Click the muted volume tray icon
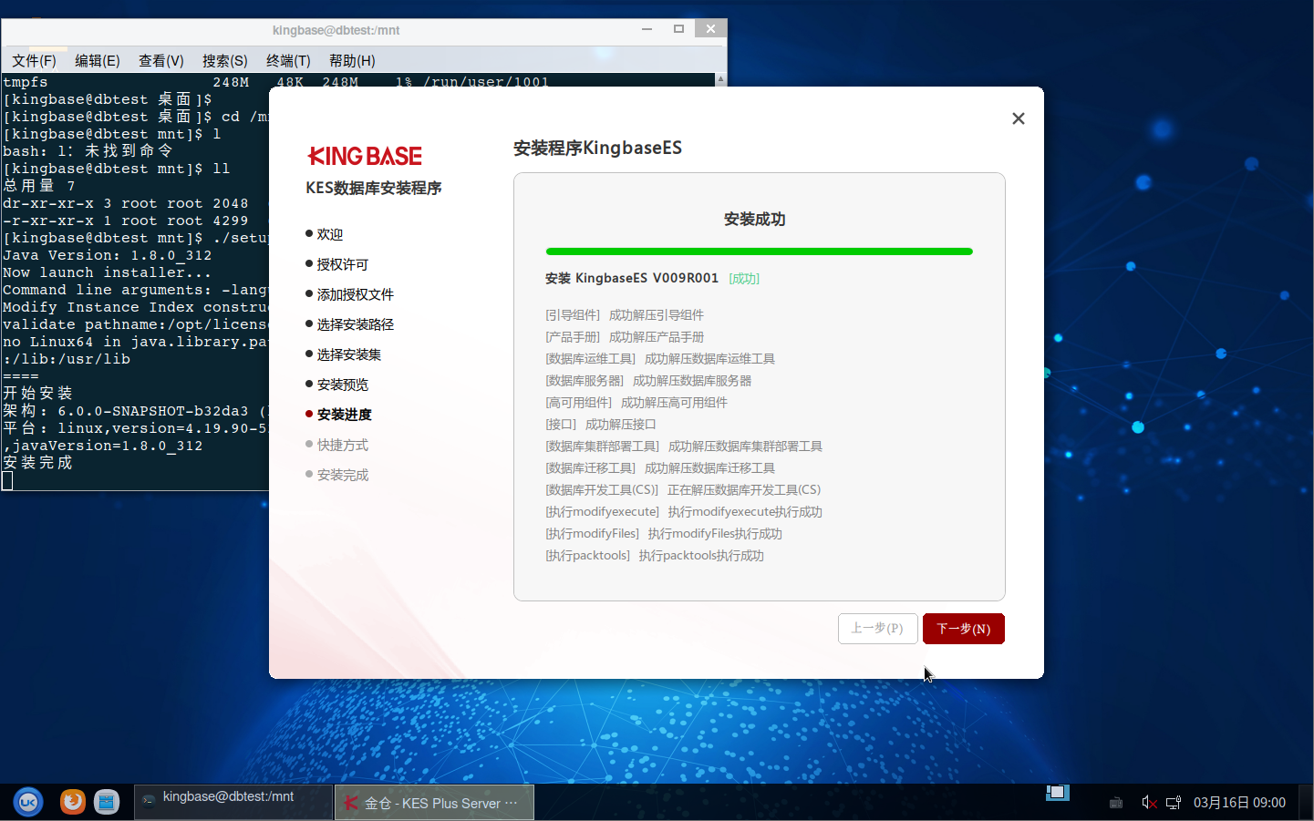This screenshot has height=821, width=1314. tap(1149, 803)
